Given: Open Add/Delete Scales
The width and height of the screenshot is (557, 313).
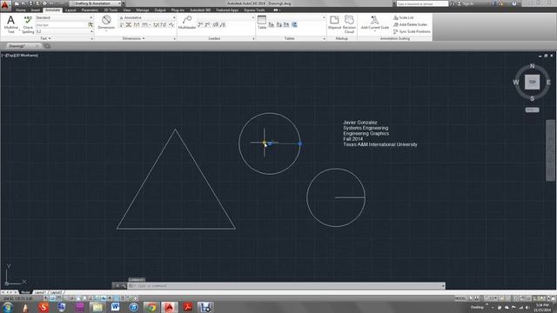Looking at the screenshot, I should [x=410, y=24].
